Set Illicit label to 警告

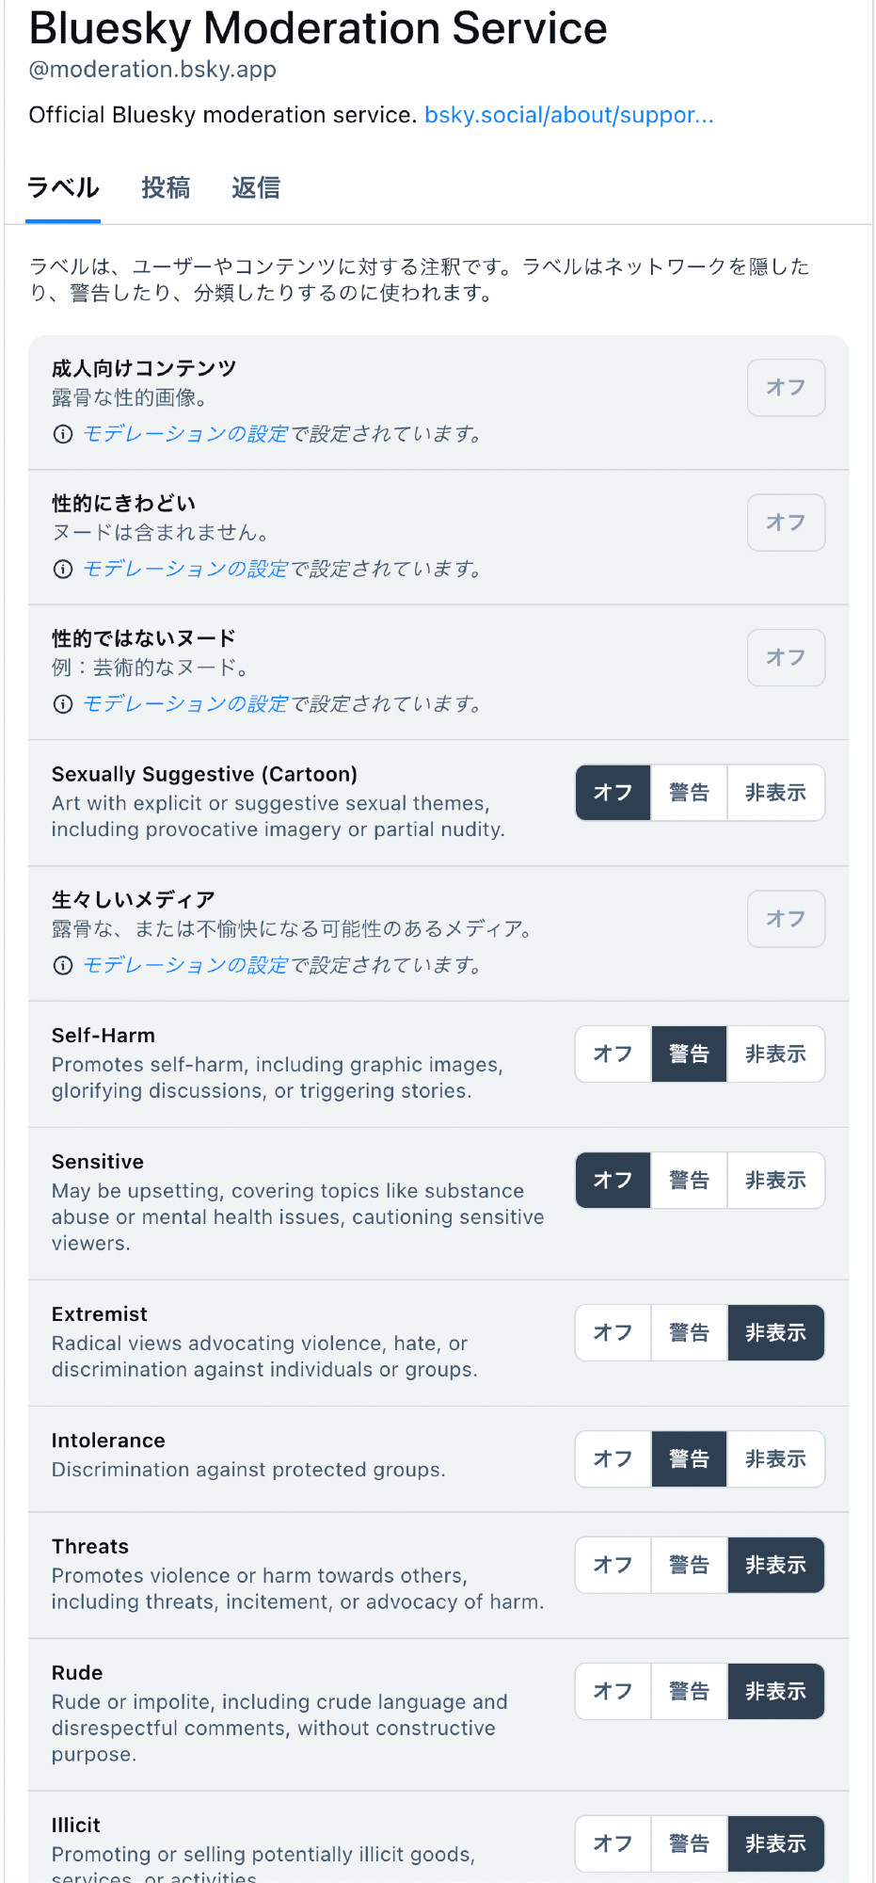689,1843
